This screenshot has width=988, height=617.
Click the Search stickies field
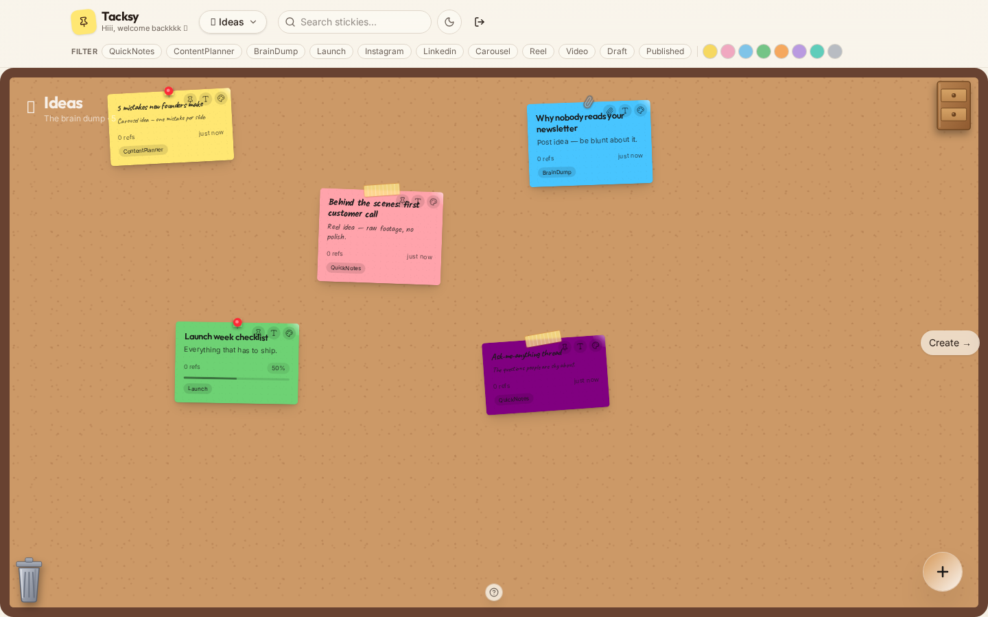[355, 22]
